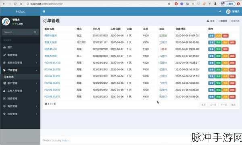
Task: Click browser home button
Action: point(21,4)
